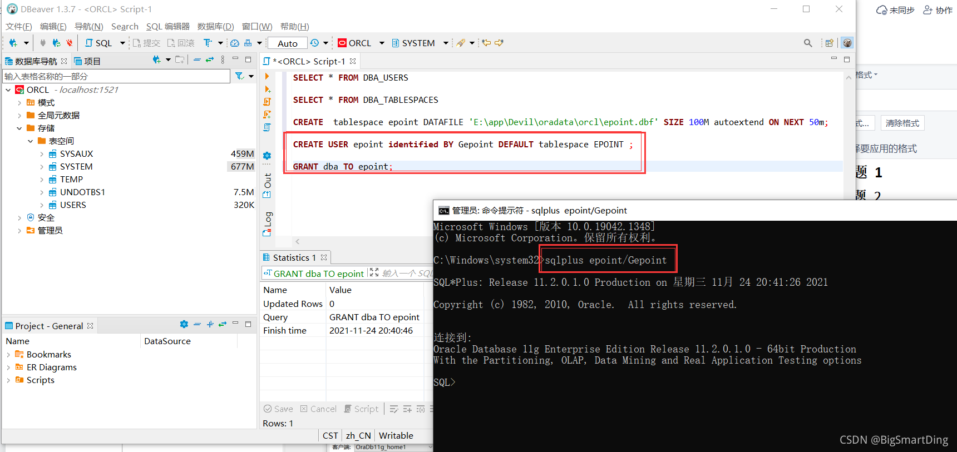This screenshot has height=452, width=957.
Task: Click 协作 in the background window
Action: (x=938, y=10)
